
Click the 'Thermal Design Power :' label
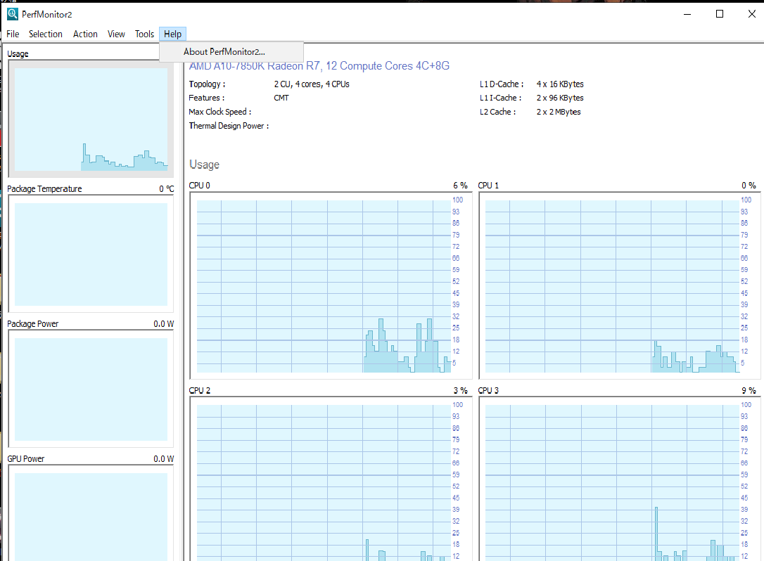(229, 126)
